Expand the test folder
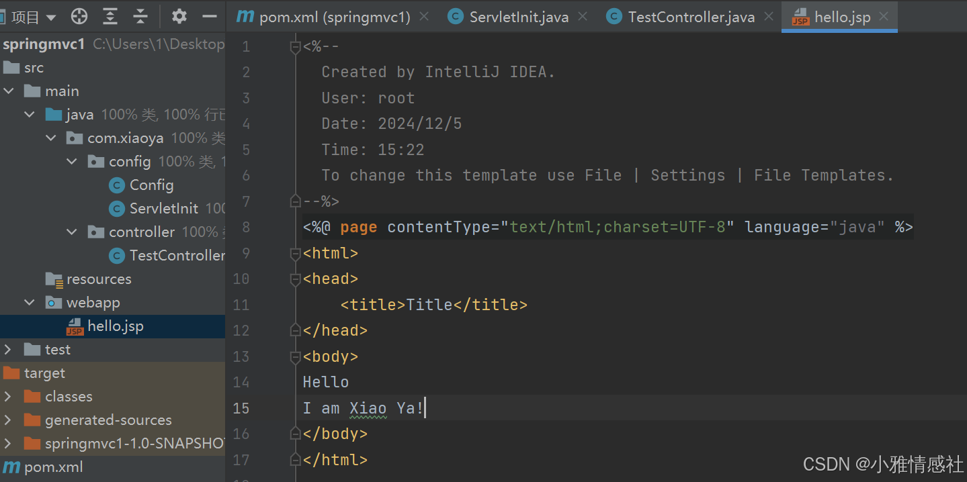 [8, 350]
